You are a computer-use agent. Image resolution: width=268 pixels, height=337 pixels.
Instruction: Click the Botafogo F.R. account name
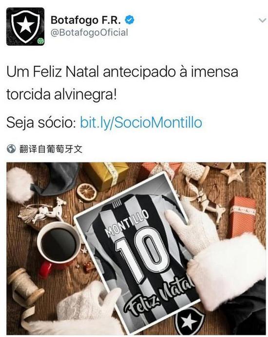(86, 20)
